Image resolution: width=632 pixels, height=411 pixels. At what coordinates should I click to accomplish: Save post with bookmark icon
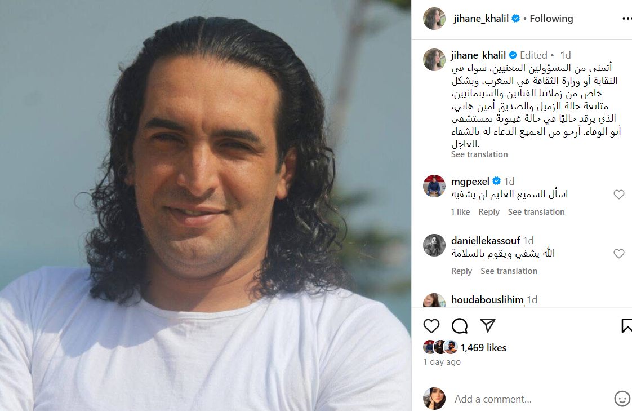click(x=626, y=325)
